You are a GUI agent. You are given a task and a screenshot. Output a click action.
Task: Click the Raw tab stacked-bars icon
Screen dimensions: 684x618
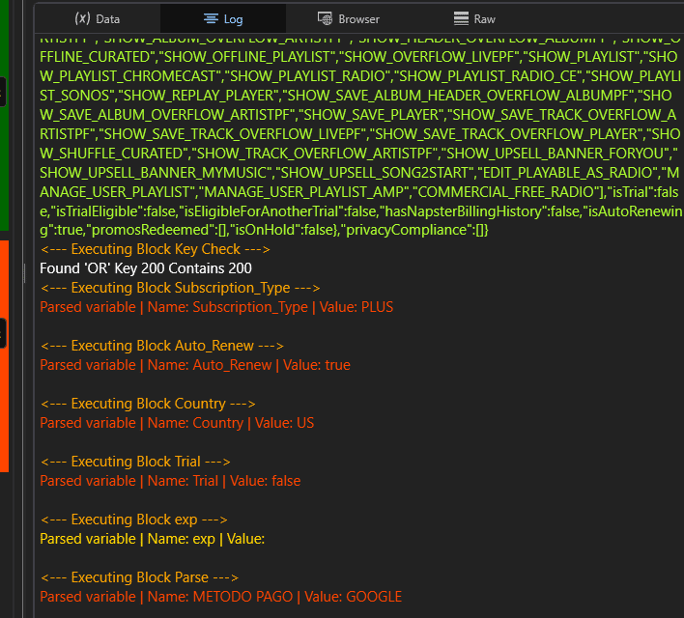tap(461, 18)
